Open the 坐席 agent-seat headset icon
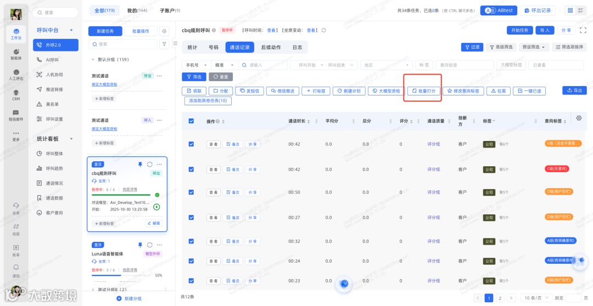The width and height of the screenshot is (593, 306). click(16, 208)
